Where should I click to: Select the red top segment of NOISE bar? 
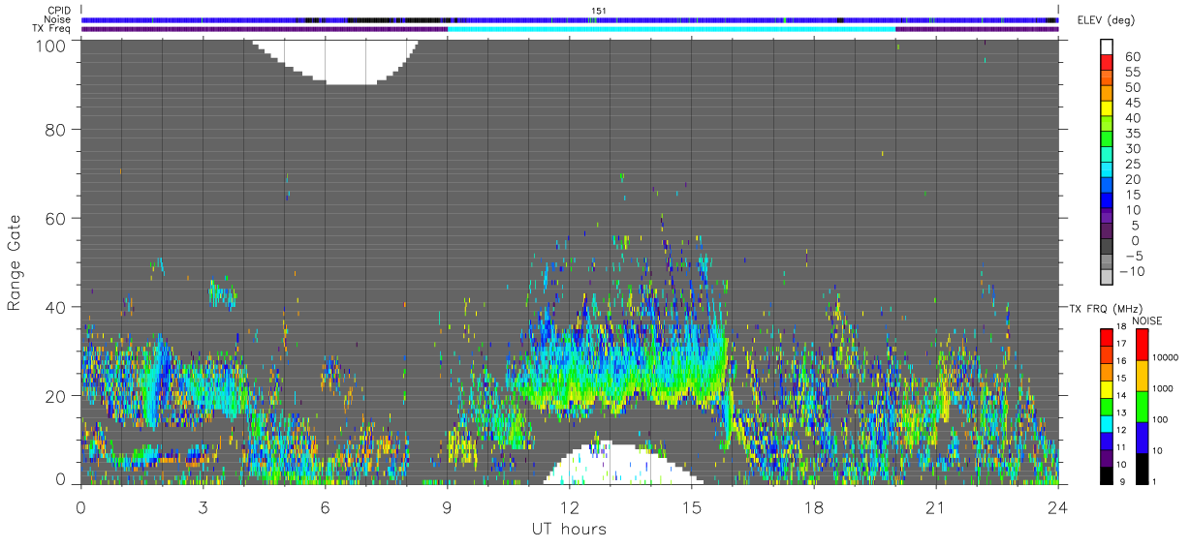click(1142, 345)
